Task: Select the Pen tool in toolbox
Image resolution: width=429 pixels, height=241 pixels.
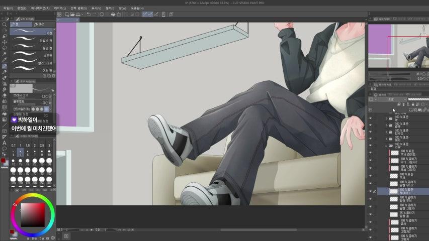Action: pos(4,66)
